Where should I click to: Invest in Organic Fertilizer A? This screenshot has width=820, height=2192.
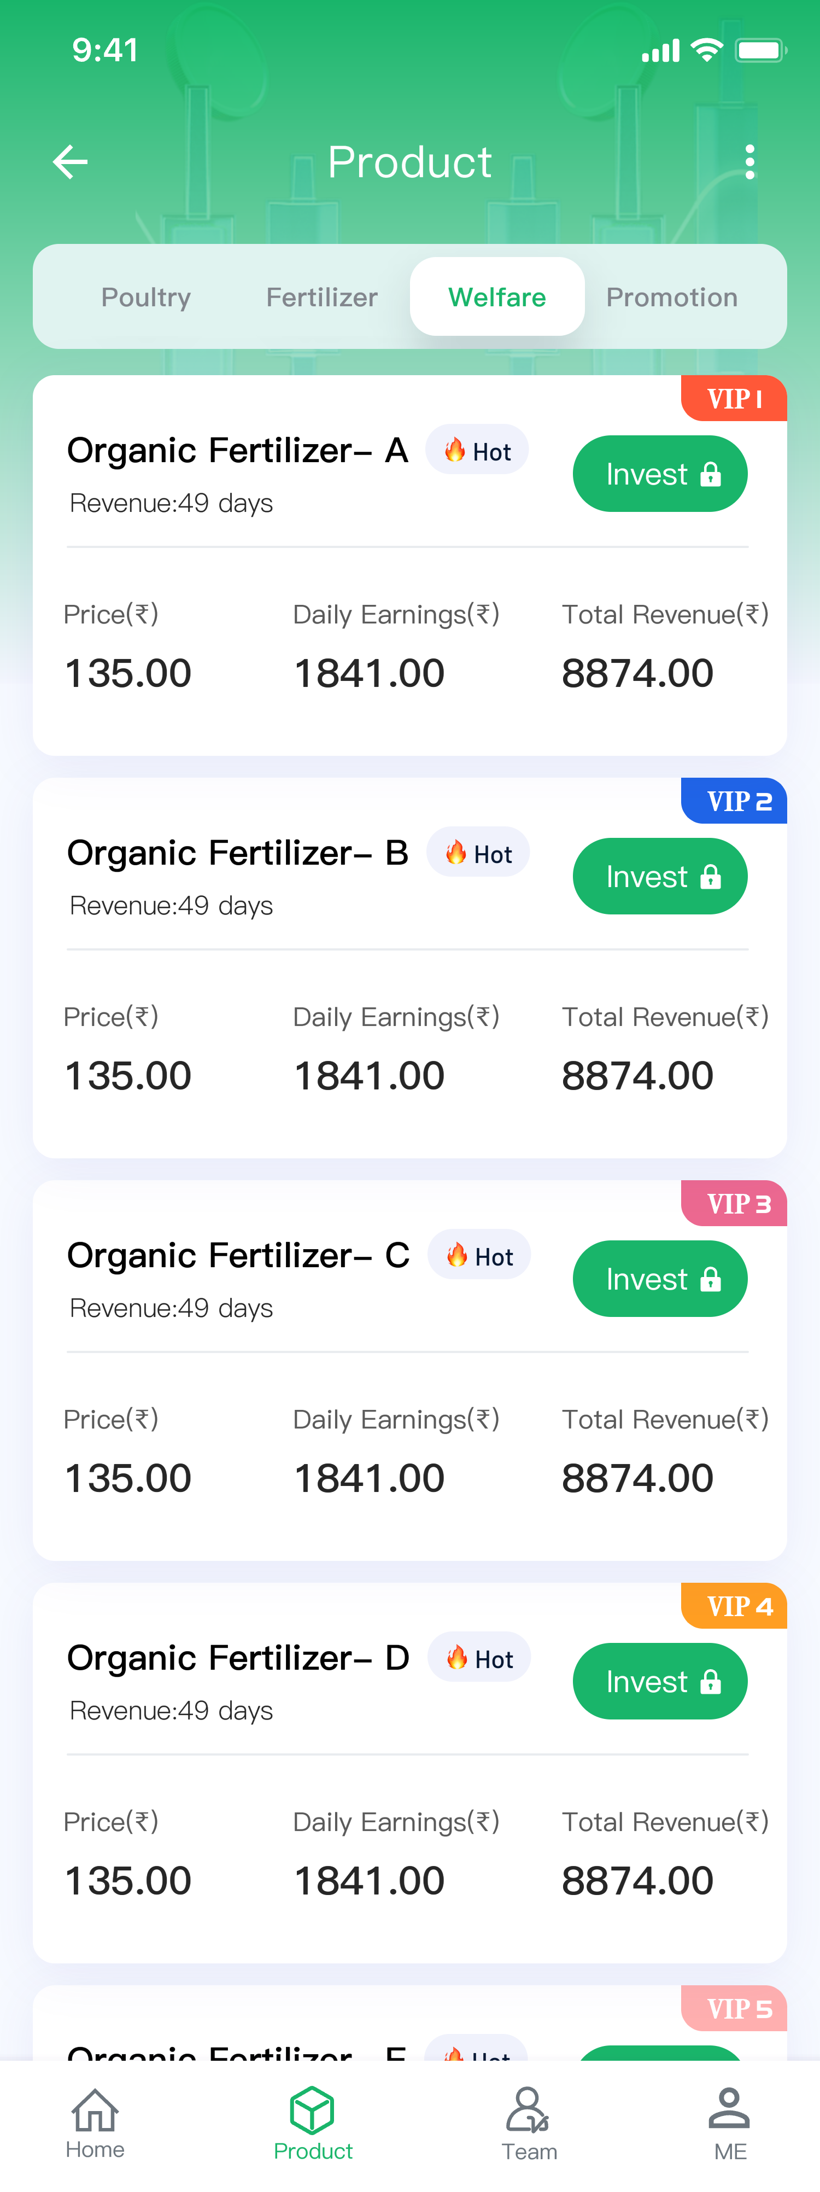[660, 474]
